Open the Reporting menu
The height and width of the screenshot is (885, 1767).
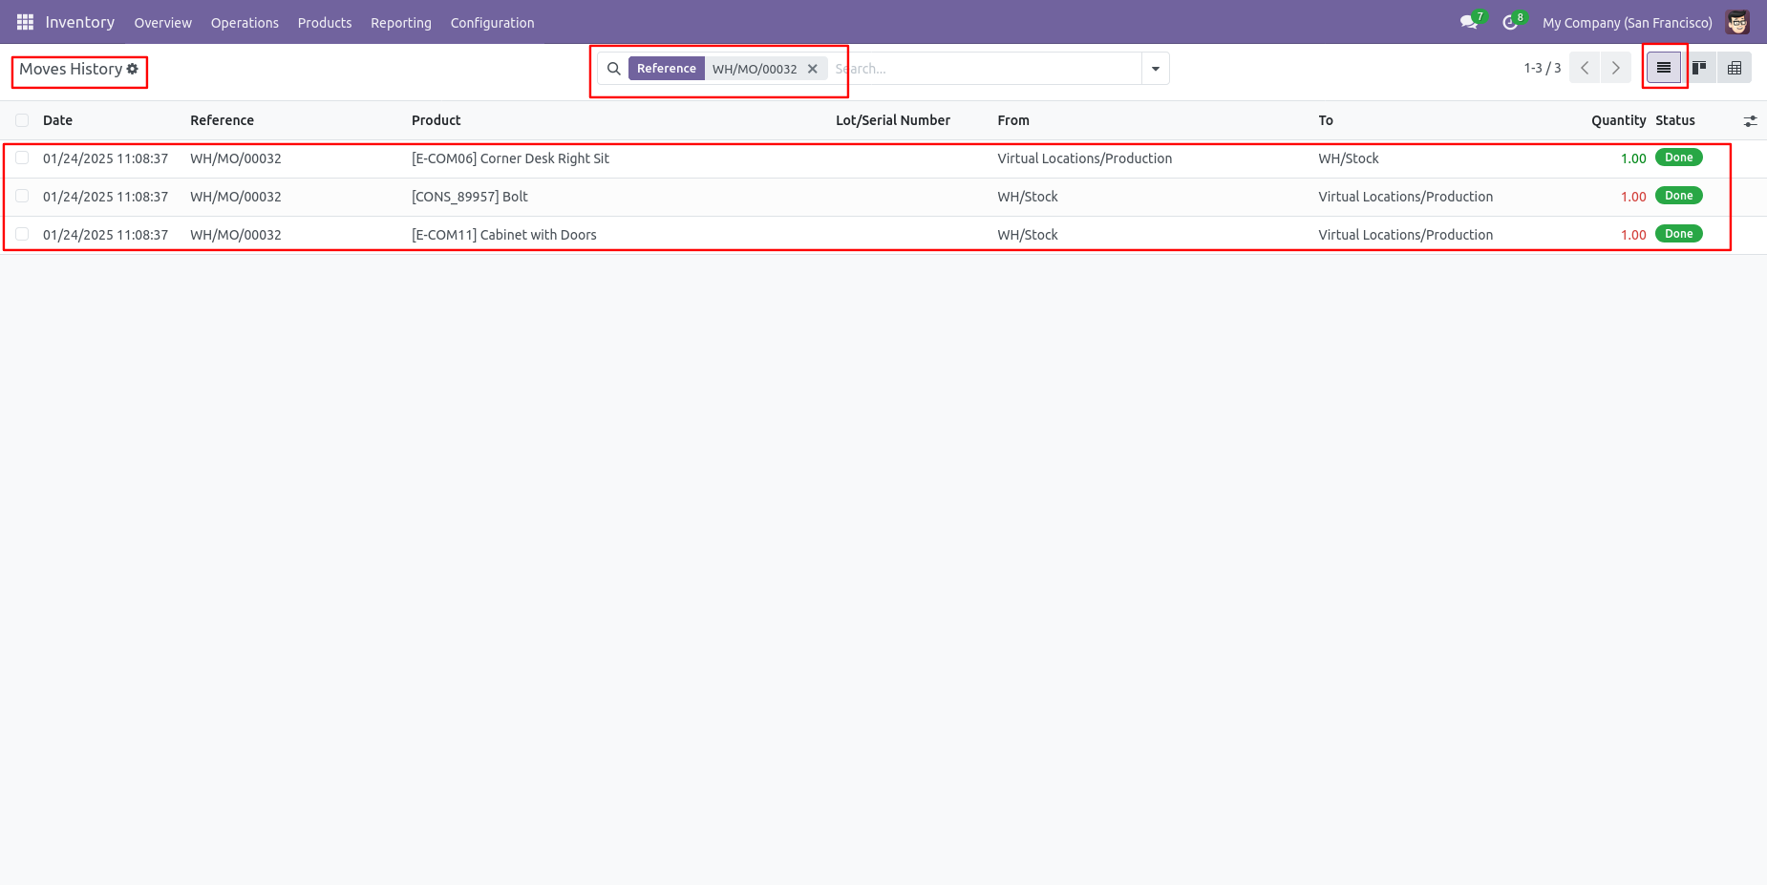pos(401,23)
